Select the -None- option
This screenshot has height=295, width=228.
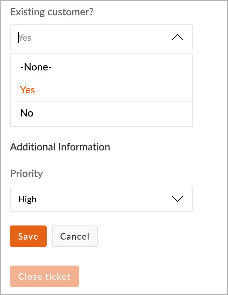(36, 67)
